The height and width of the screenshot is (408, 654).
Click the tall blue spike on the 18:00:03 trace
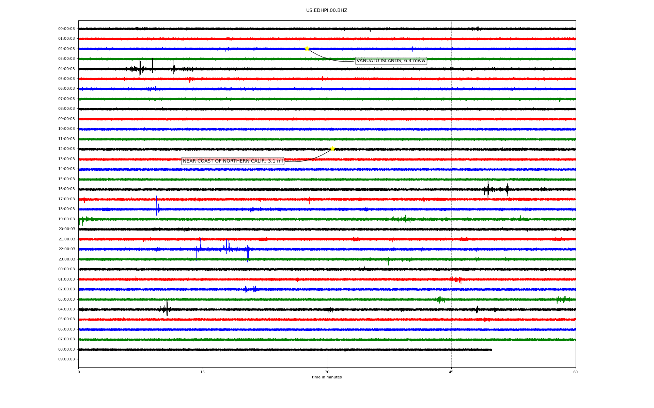tap(157, 206)
